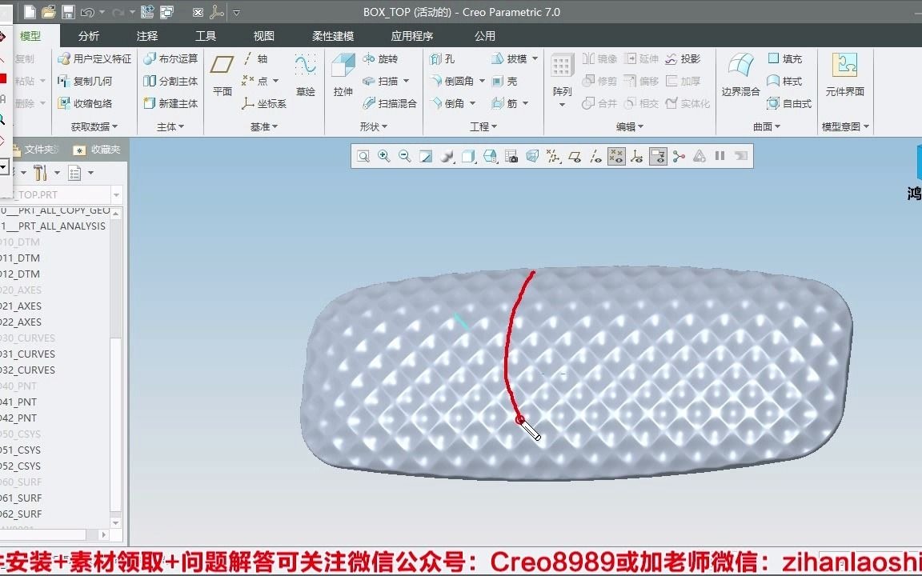The image size is (922, 576).
Task: Select the Extrude (拉伸) tool
Action: pos(342,78)
